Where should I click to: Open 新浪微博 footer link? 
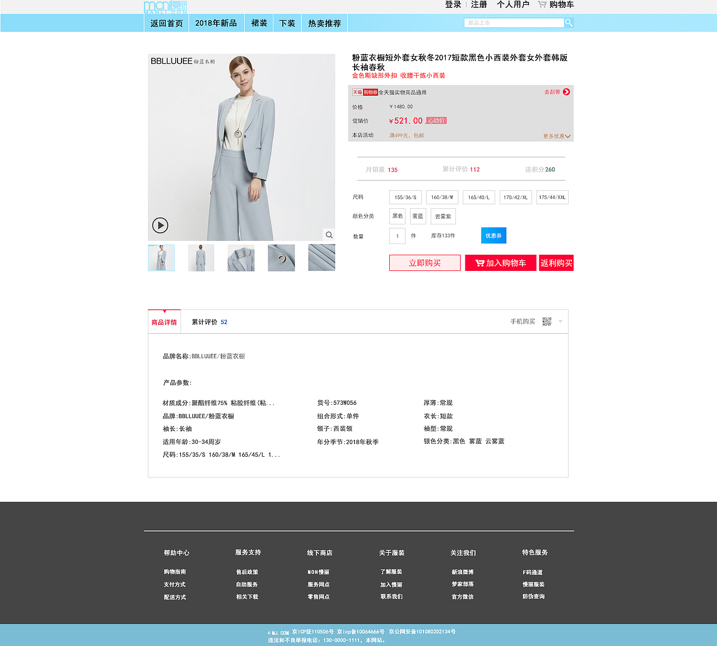(463, 572)
